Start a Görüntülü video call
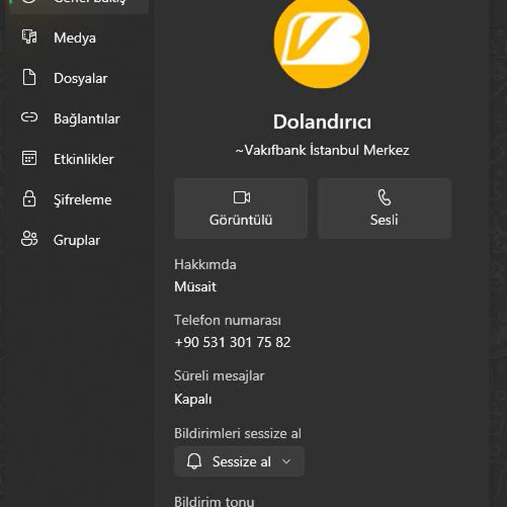The image size is (507, 507). (x=241, y=209)
